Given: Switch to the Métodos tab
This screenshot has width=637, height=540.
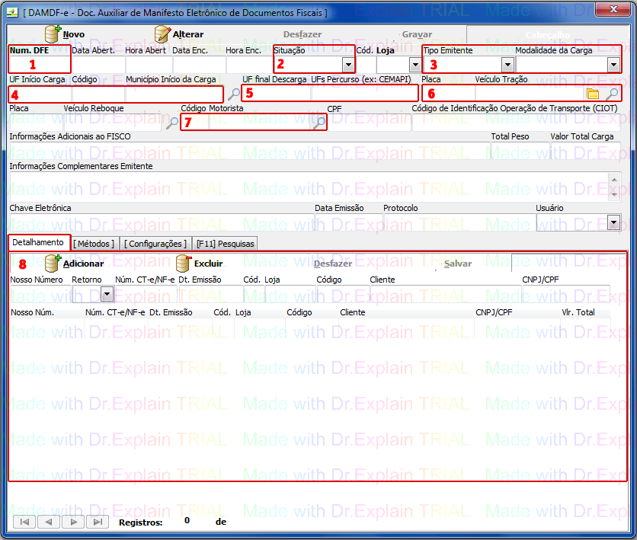Looking at the screenshot, I should [x=94, y=243].
